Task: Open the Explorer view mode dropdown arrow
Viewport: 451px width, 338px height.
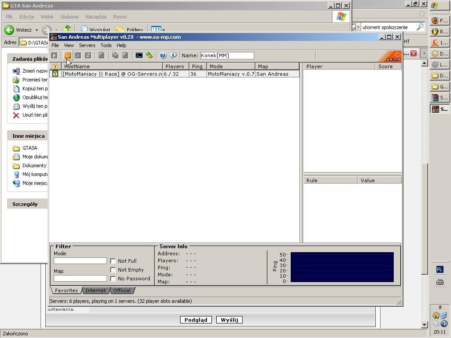Action: tap(163, 30)
